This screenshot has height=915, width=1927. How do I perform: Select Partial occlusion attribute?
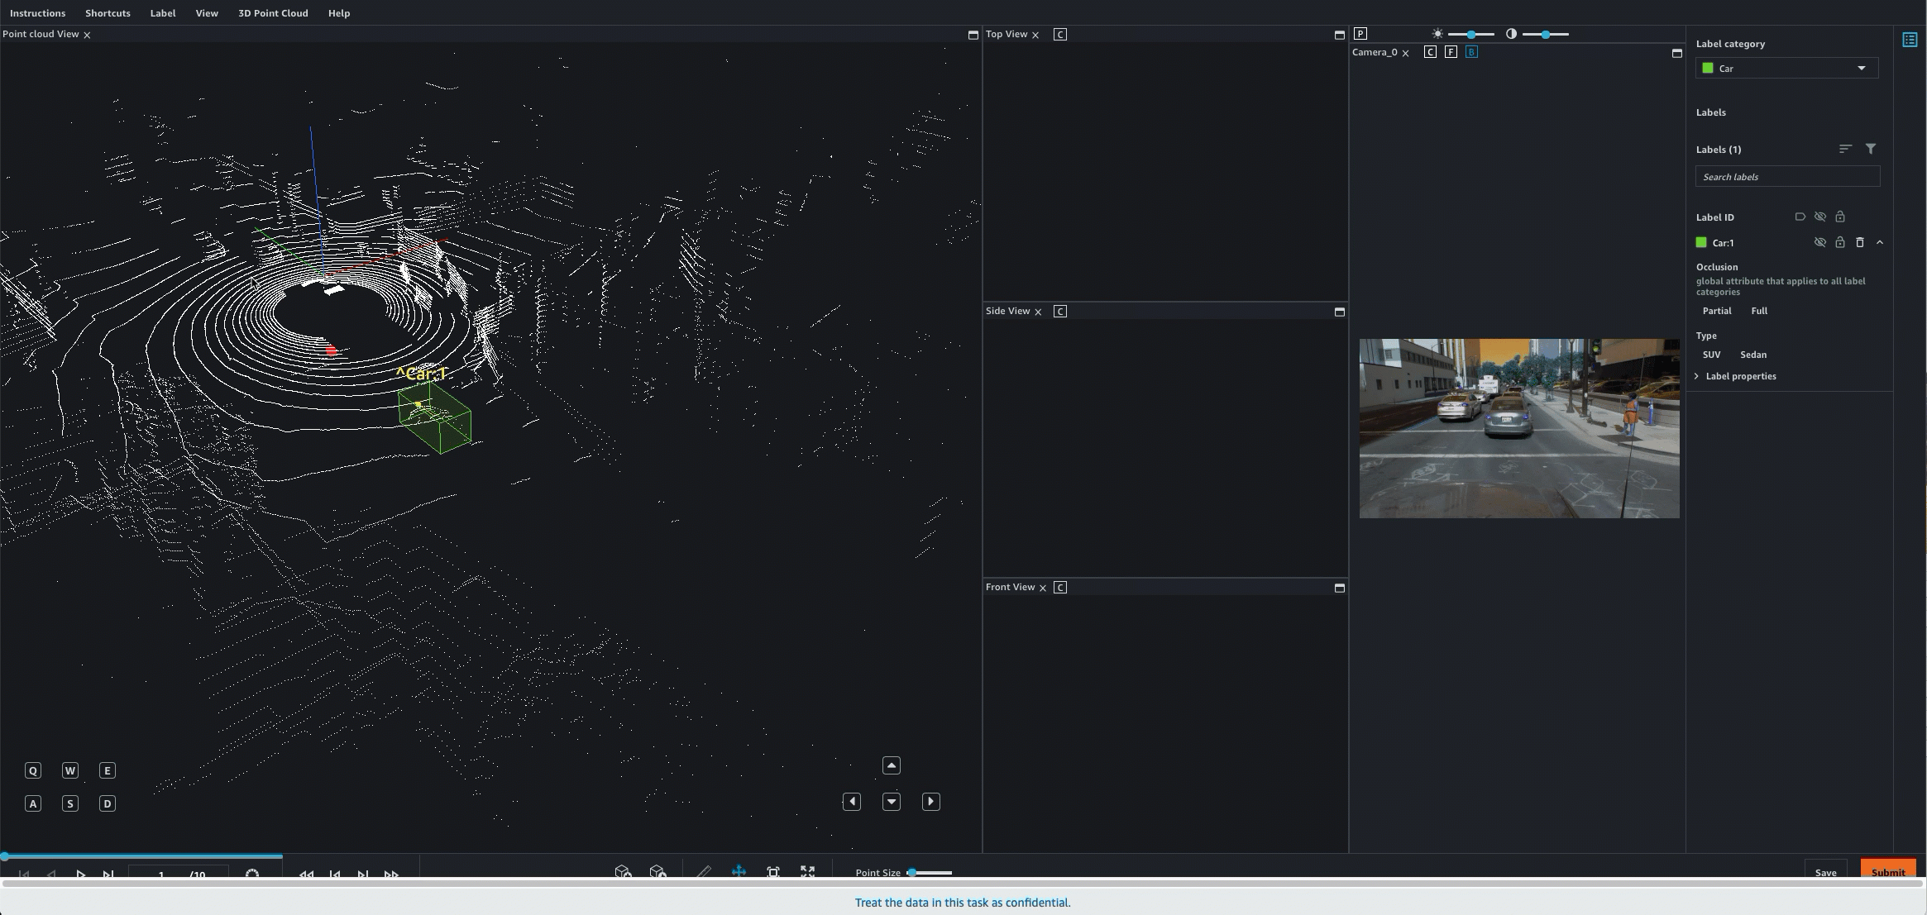(x=1717, y=311)
